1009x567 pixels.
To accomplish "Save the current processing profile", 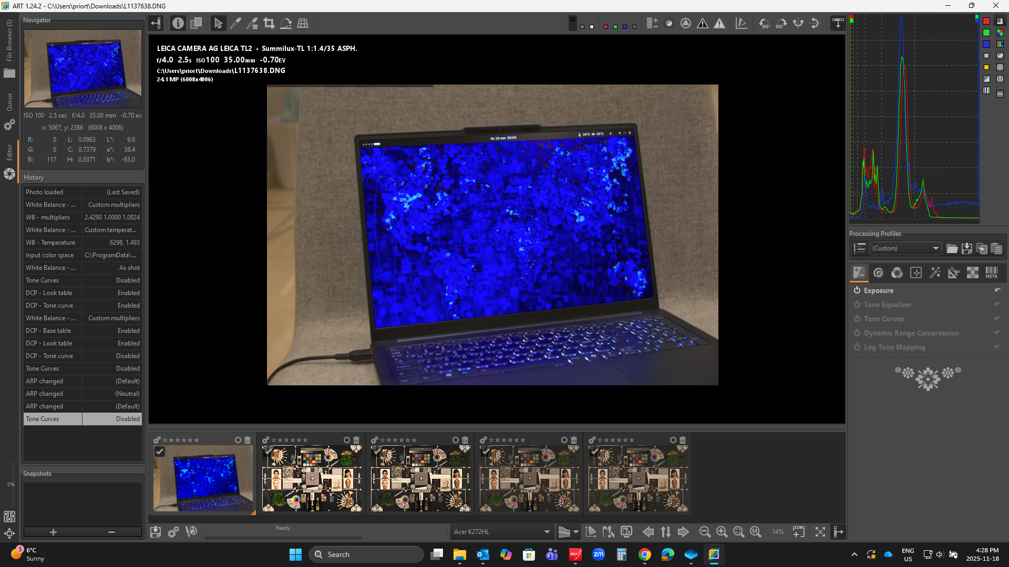I will pyautogui.click(x=966, y=248).
